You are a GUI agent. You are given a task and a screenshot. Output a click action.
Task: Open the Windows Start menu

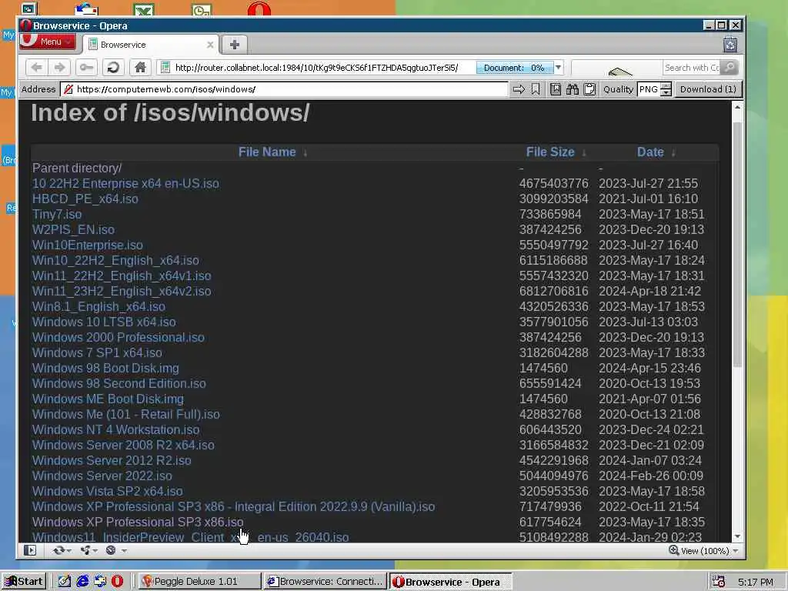pyautogui.click(x=24, y=582)
